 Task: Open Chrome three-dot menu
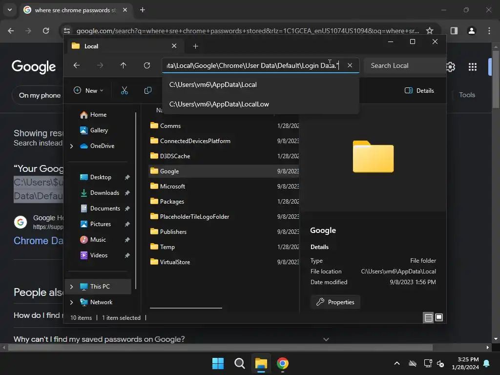pos(489,31)
